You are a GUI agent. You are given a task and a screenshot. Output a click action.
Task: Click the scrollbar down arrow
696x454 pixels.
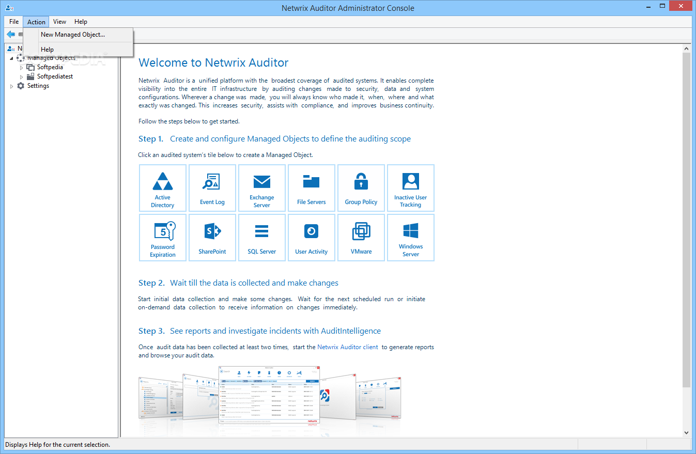(x=687, y=433)
